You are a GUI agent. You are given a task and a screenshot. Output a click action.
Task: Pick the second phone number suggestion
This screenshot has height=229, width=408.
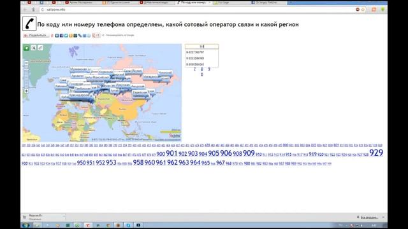tap(201, 58)
